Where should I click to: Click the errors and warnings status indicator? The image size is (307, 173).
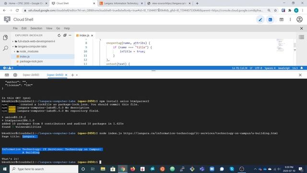pos(8,68)
